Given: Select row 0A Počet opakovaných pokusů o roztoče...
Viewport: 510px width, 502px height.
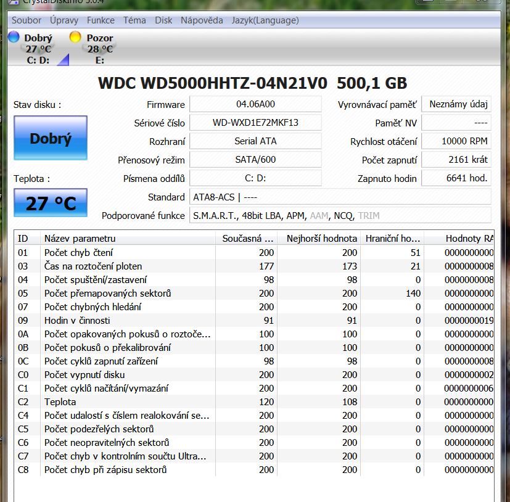Looking at the screenshot, I should [254, 334].
